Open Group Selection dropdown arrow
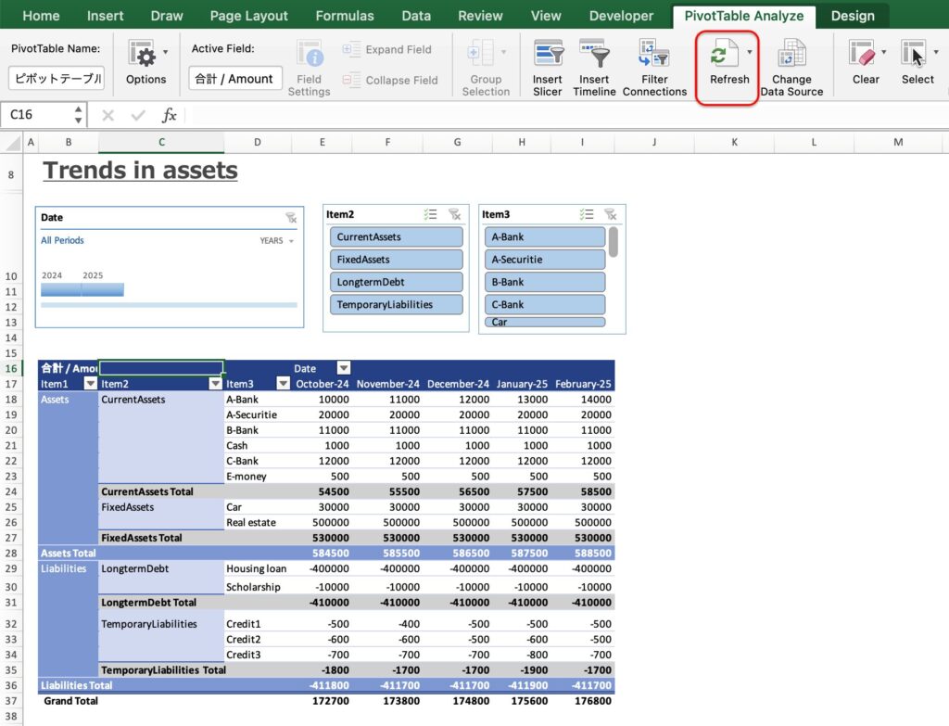This screenshot has height=726, width=949. tap(503, 52)
